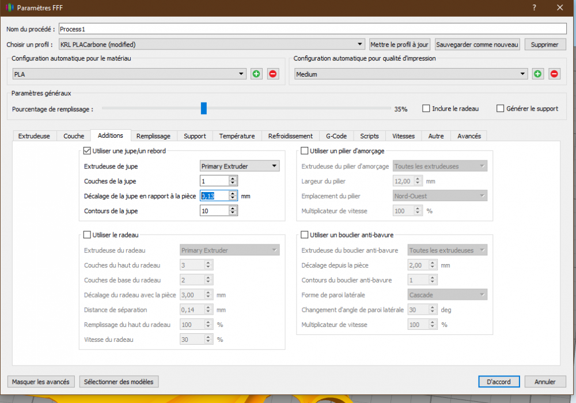576x403 pixels.
Task: Open the Medium print quality dropdown
Action: tap(411, 74)
